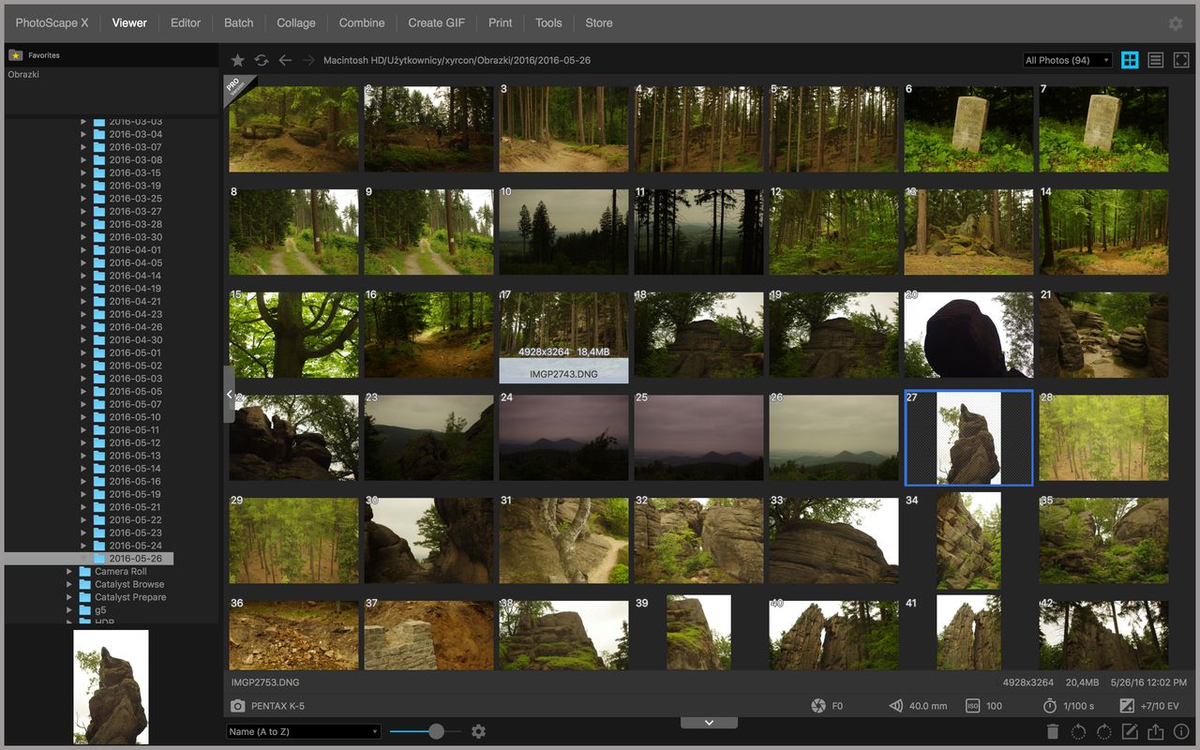Screen dimensions: 1200x750
Task: Switch to list view icon
Action: (1156, 60)
